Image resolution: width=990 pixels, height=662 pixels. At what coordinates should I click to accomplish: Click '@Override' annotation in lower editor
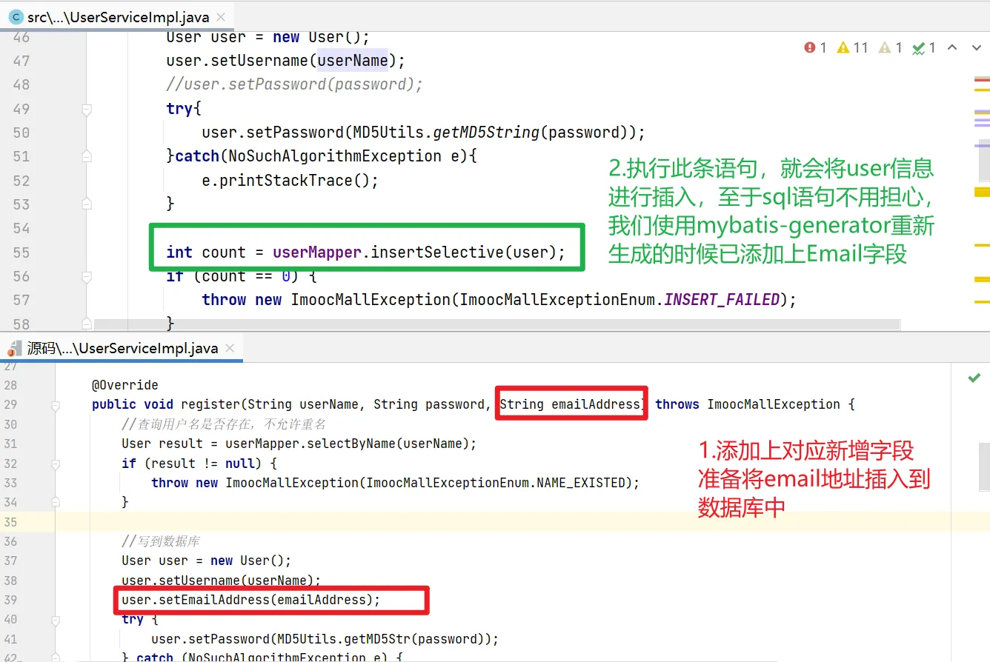point(125,385)
